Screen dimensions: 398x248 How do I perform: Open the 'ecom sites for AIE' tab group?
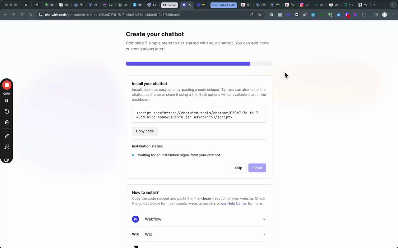(x=224, y=5)
